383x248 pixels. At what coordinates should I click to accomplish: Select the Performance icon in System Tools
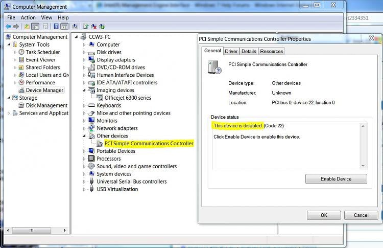click(x=21, y=82)
